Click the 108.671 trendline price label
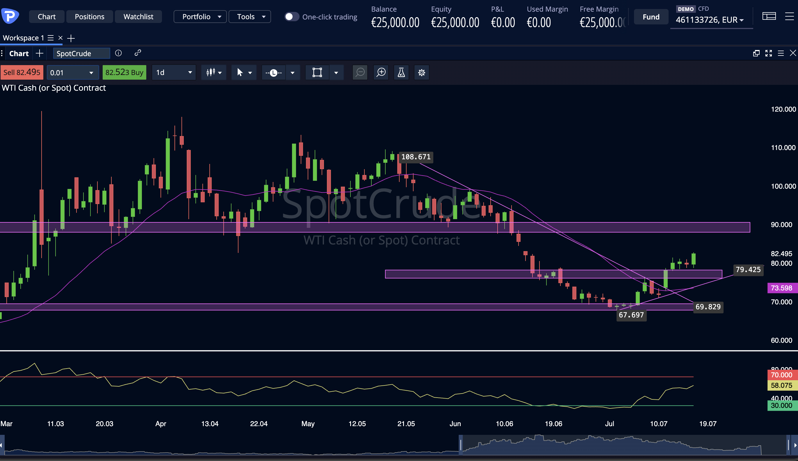 [x=416, y=157]
